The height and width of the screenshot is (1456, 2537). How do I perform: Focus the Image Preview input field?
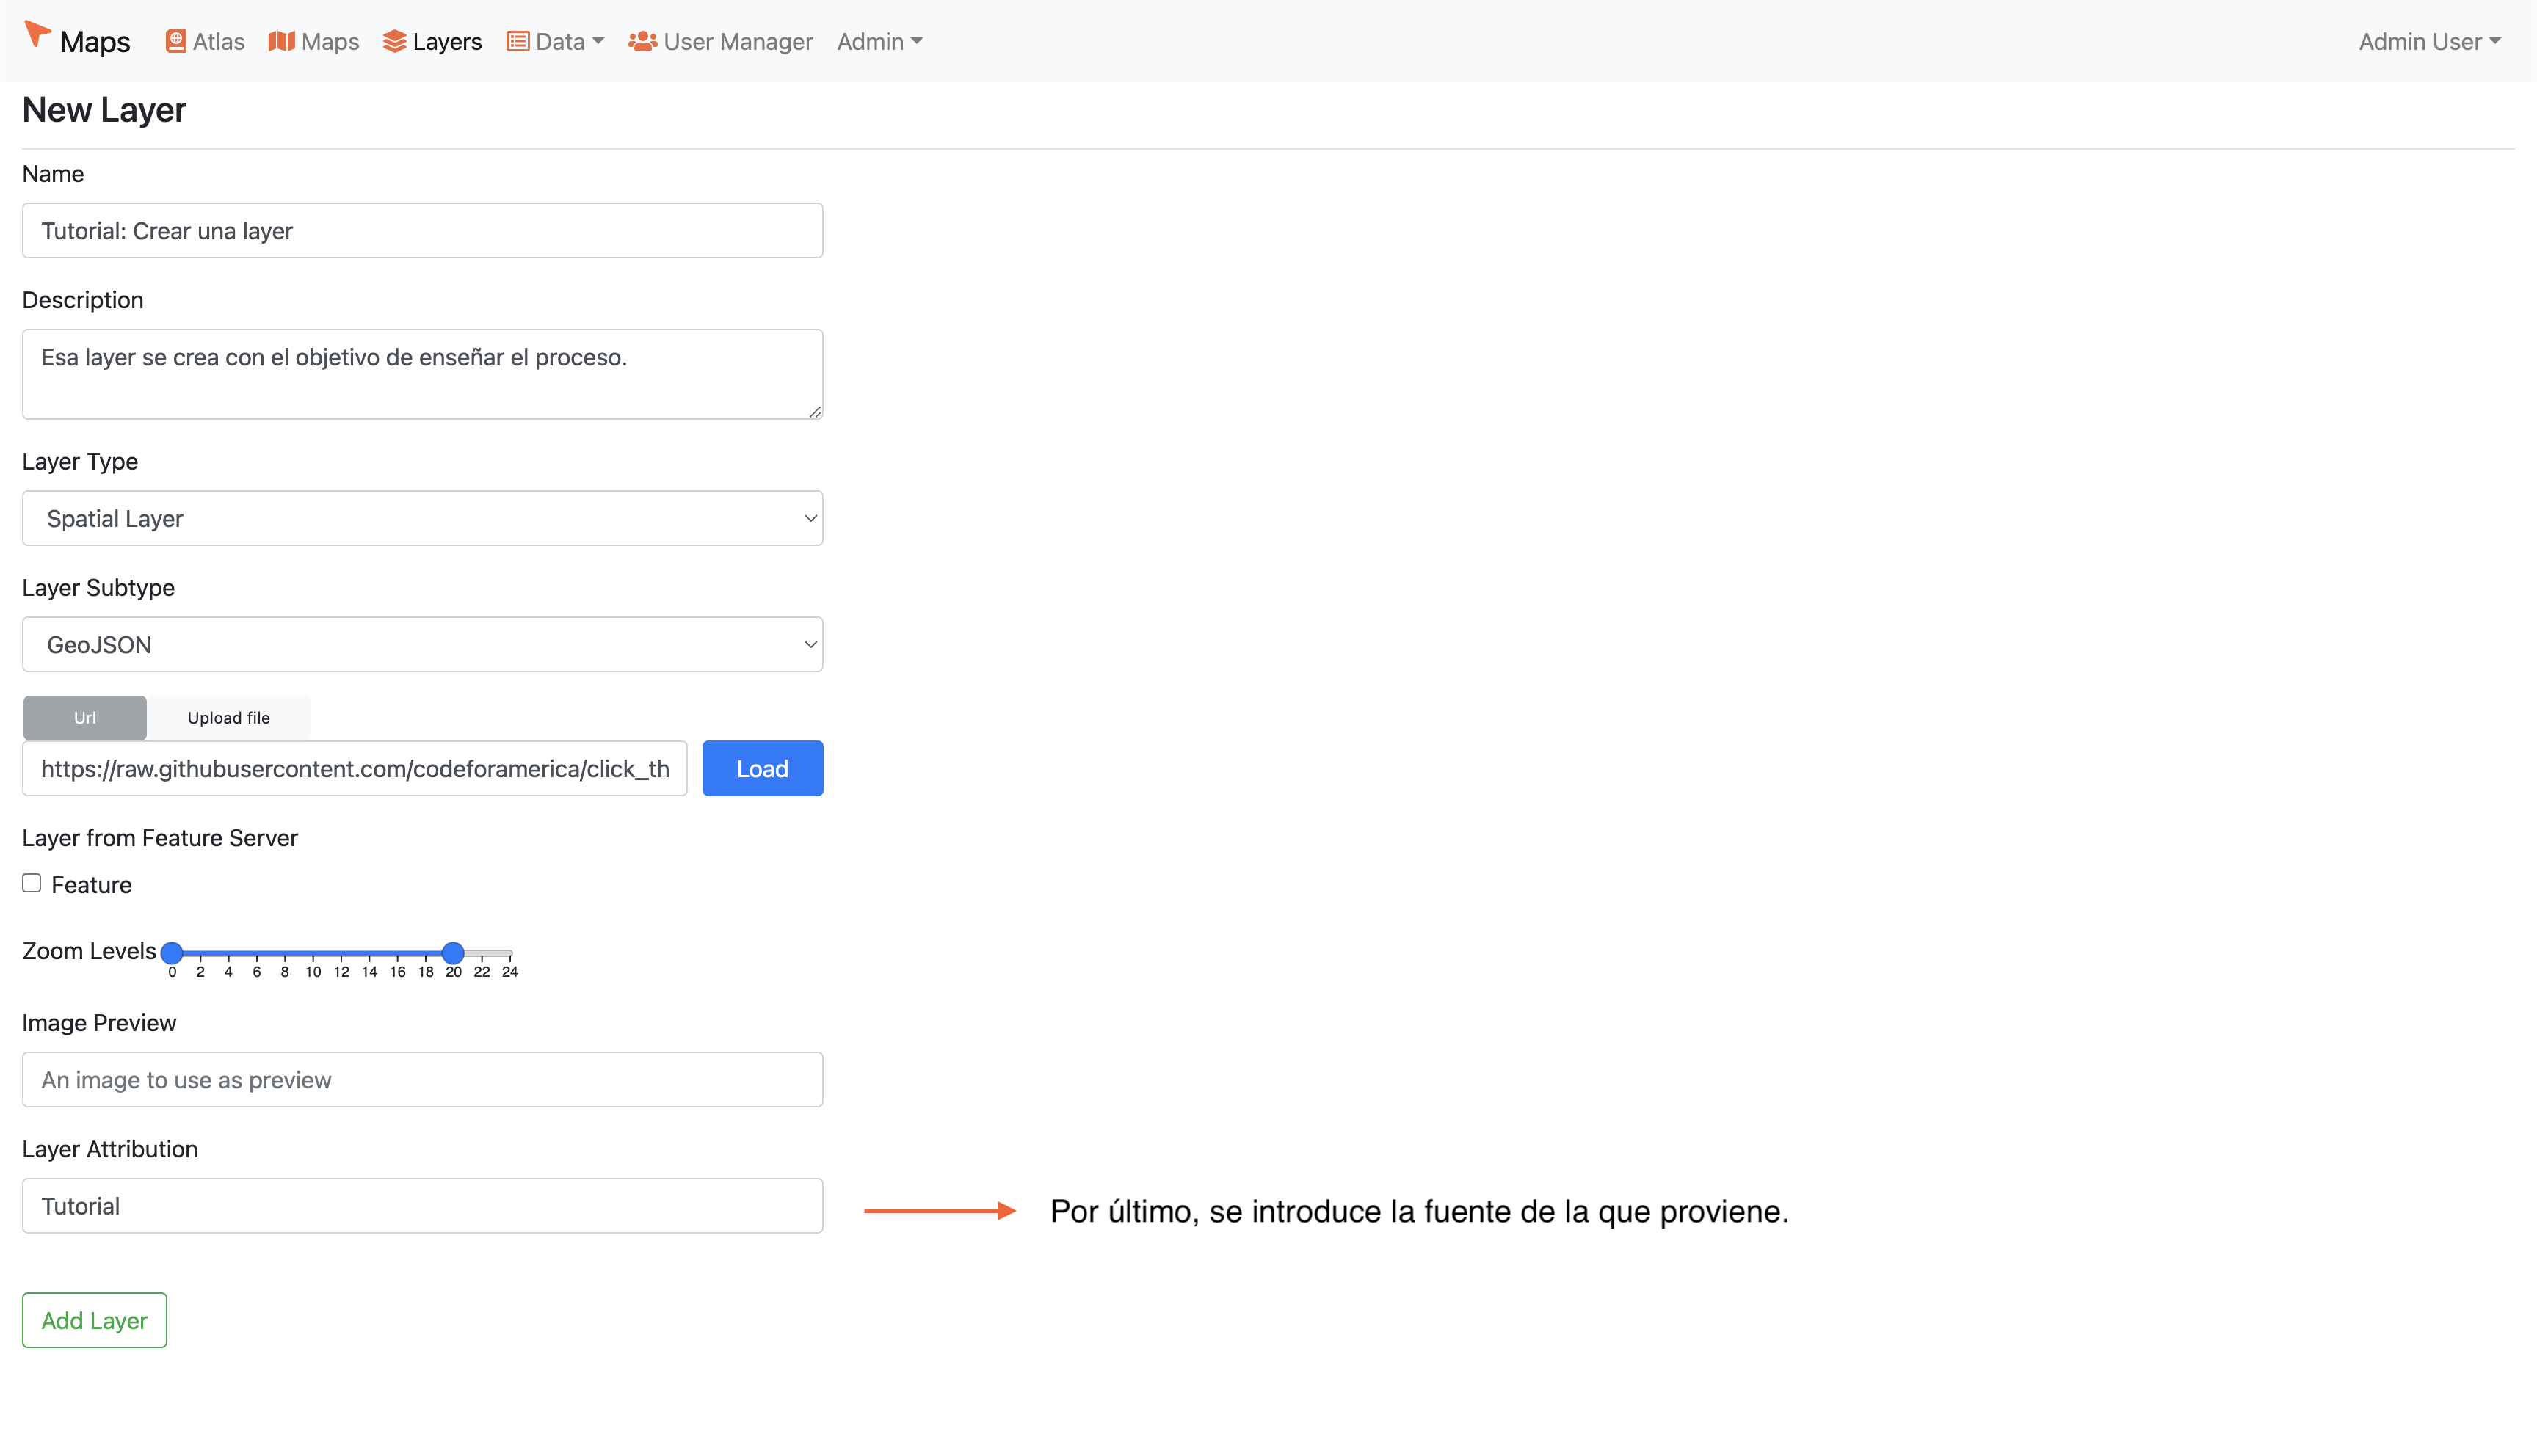(422, 1079)
